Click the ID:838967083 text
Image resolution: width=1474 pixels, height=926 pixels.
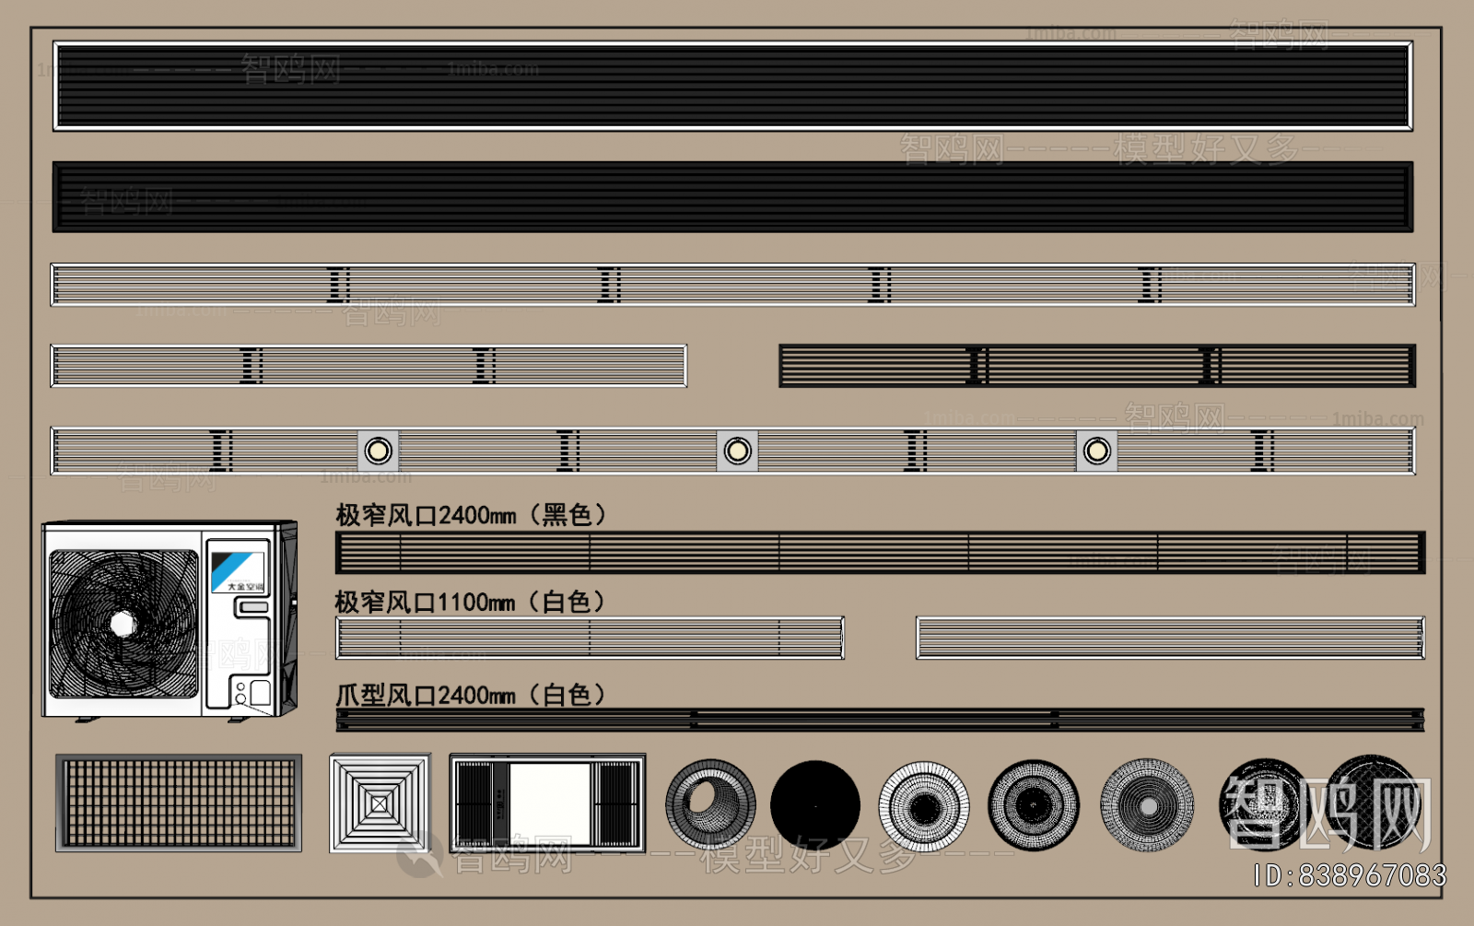click(x=1350, y=875)
